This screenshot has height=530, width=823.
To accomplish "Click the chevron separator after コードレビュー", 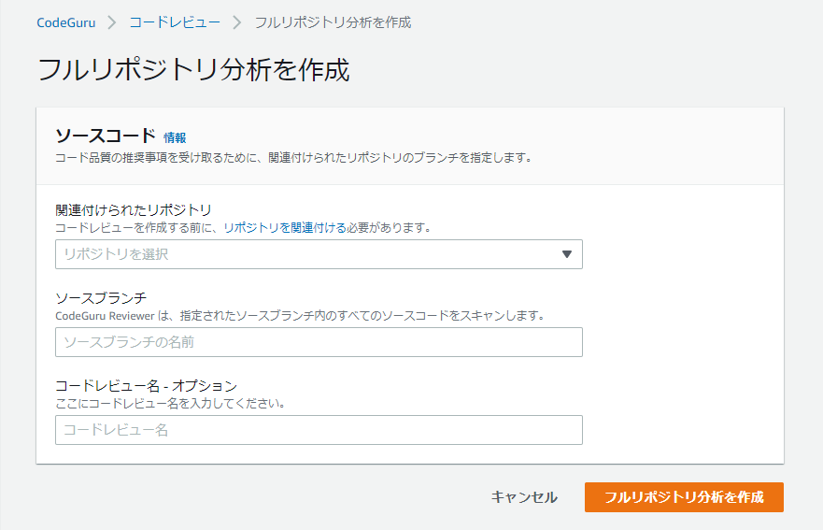I will pyautogui.click(x=236, y=21).
